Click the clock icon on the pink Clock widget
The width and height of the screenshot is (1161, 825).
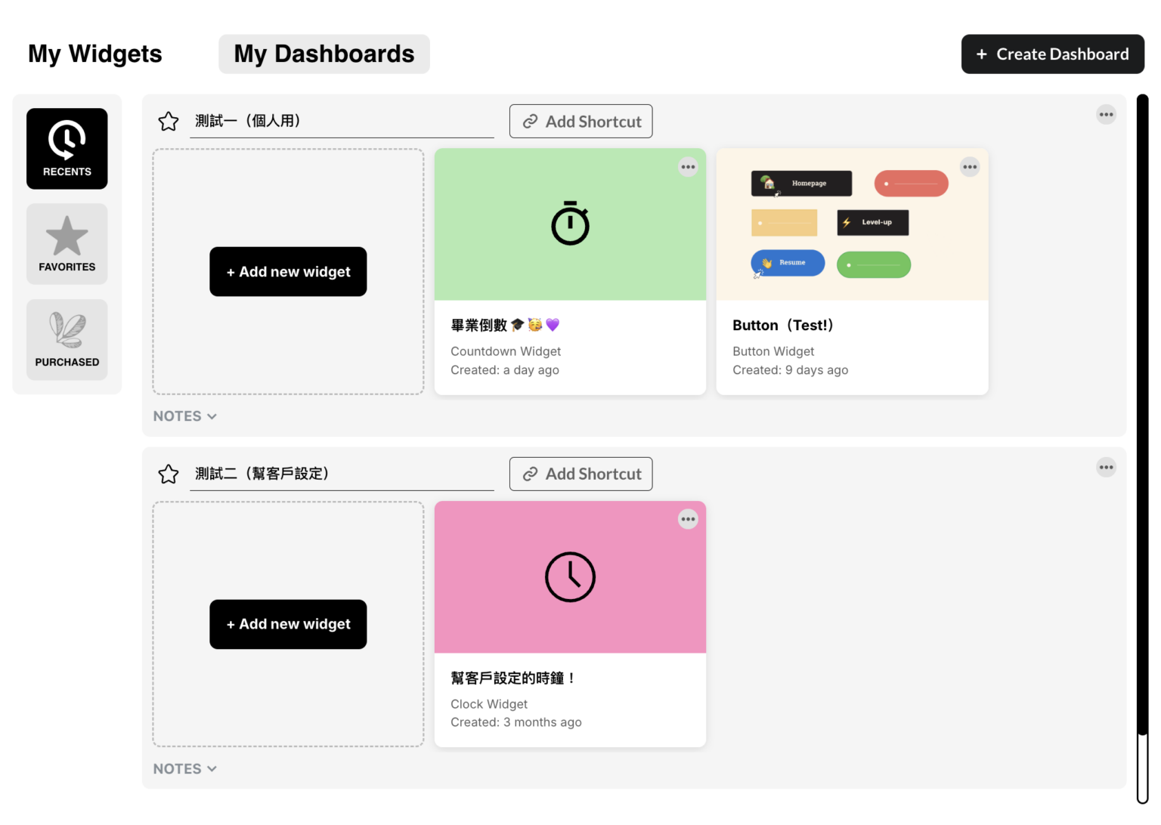coord(570,576)
